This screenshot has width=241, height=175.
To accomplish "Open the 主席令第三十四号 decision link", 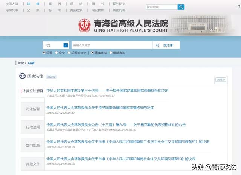I will [107, 91].
